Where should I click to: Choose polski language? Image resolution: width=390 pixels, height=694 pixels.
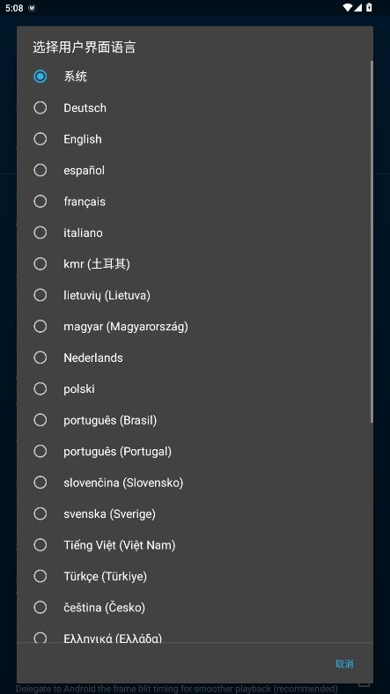click(195, 388)
